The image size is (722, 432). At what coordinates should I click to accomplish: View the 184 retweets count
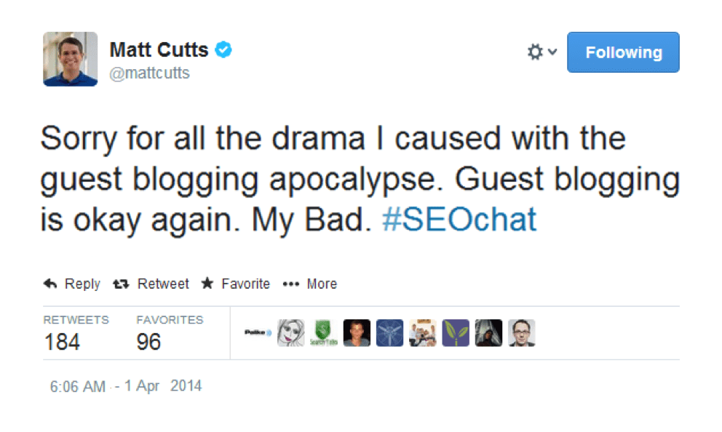coord(63,342)
